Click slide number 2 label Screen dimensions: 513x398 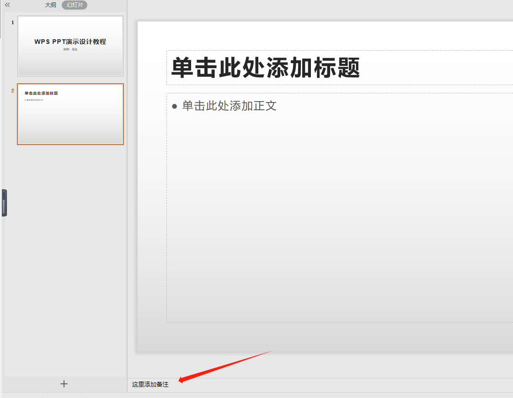click(13, 91)
